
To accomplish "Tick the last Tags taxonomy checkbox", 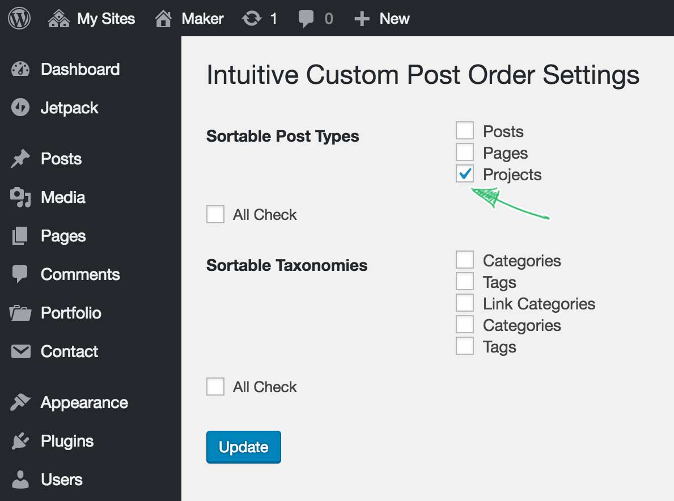I will tap(465, 346).
